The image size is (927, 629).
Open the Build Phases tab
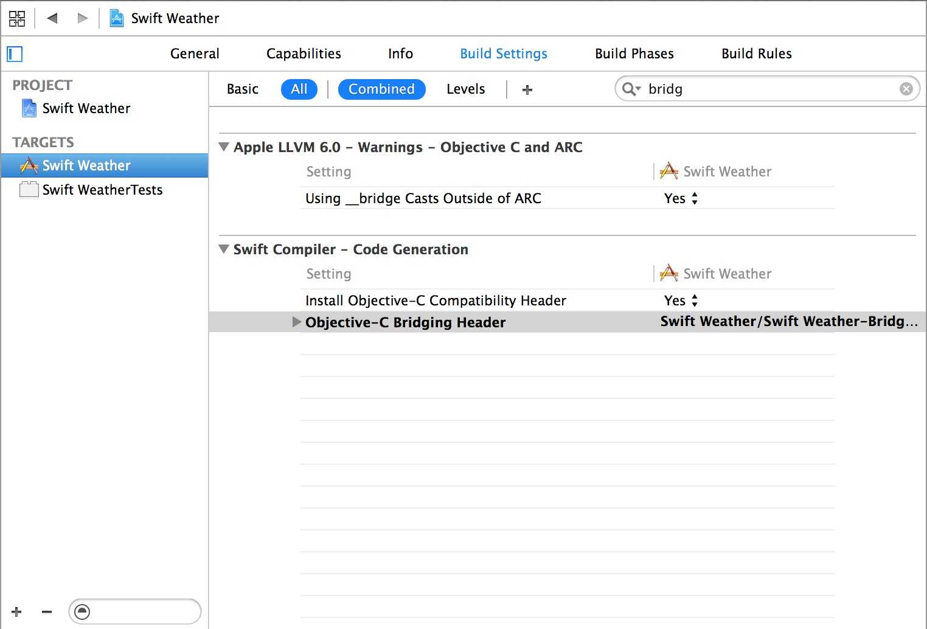click(634, 54)
